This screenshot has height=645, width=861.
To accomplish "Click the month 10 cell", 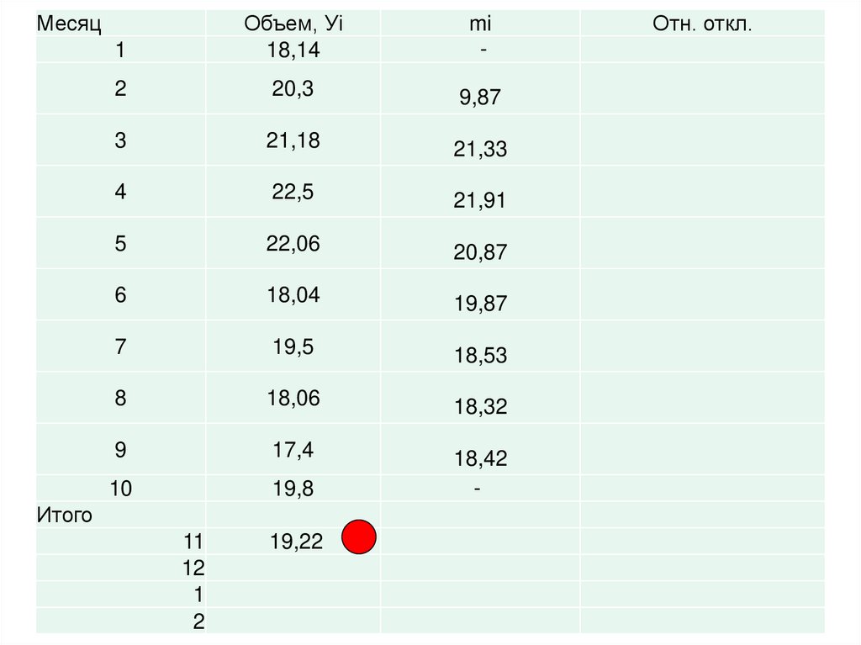I will tap(120, 489).
